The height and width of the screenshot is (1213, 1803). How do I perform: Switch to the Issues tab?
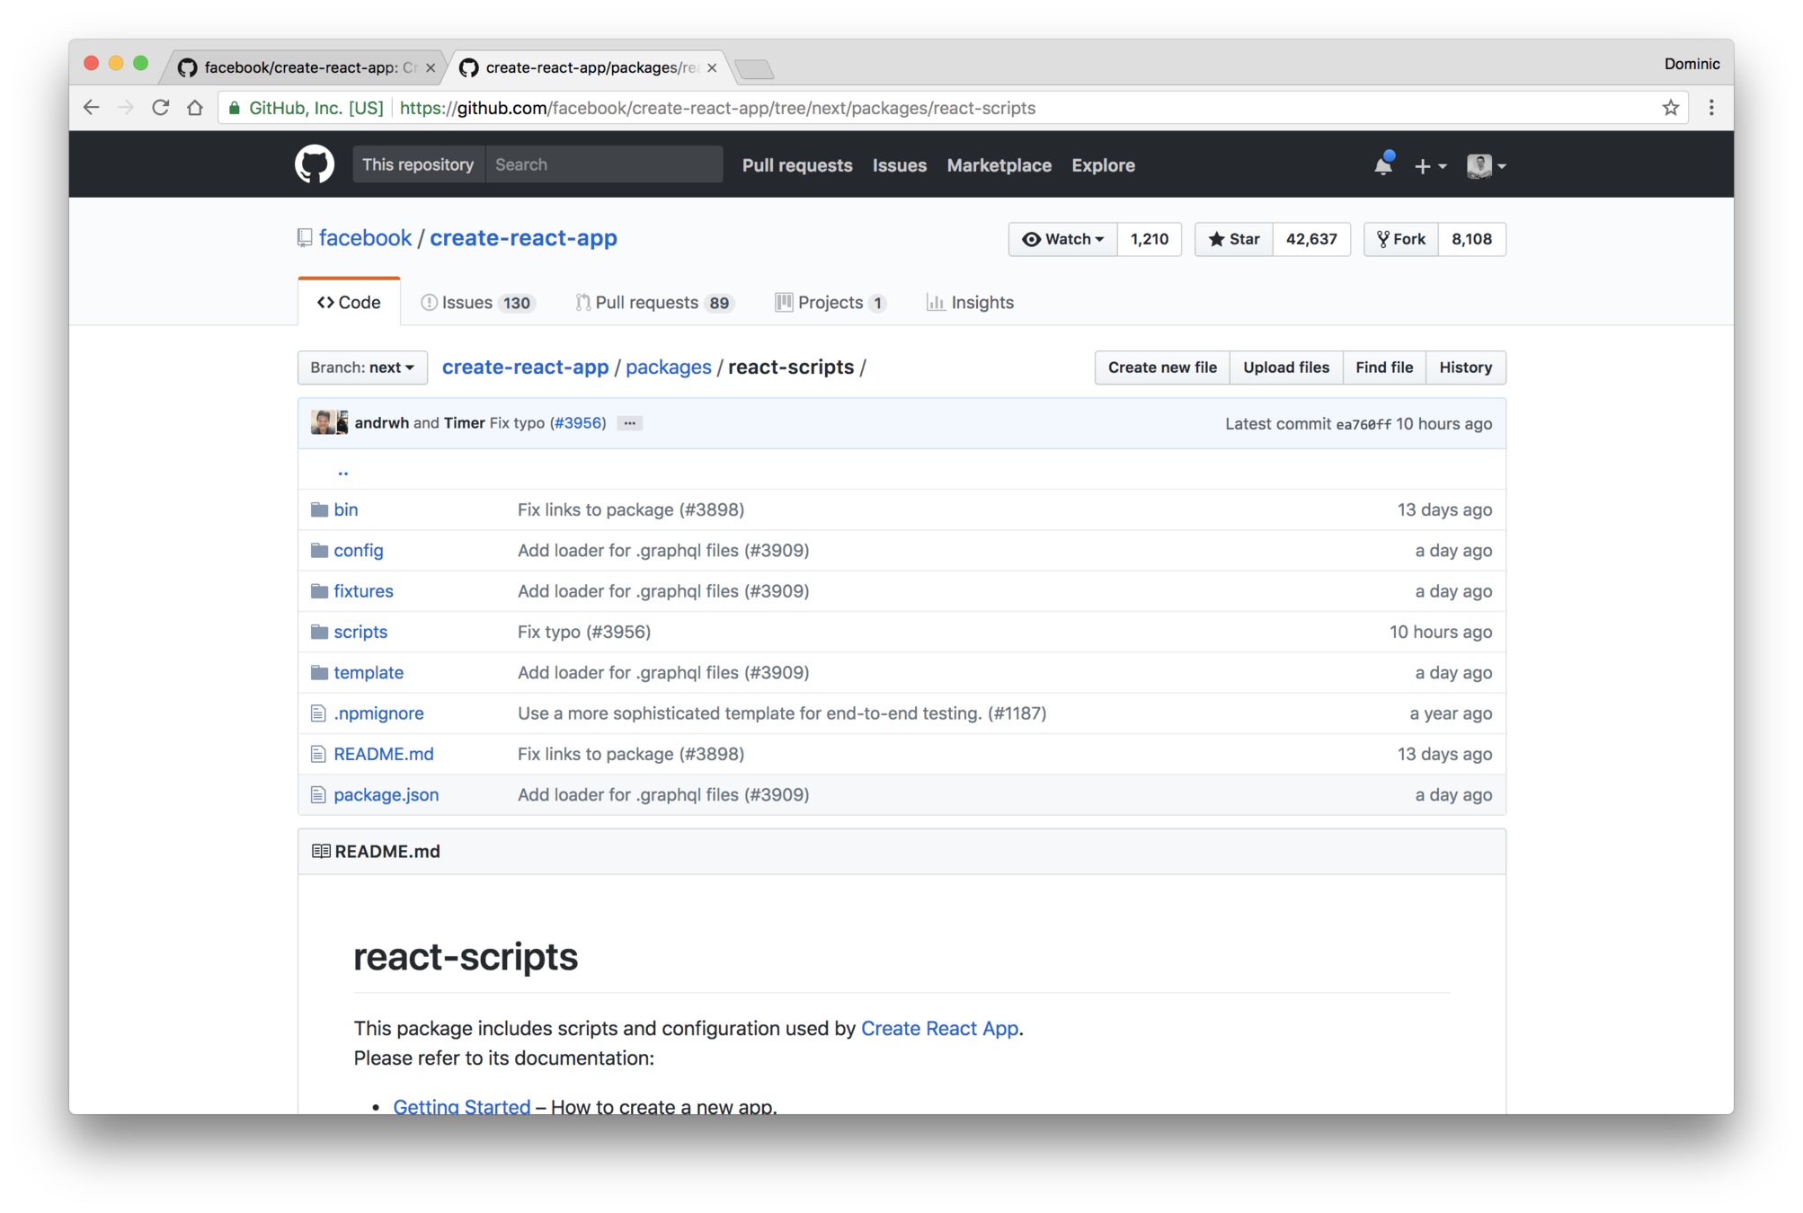[477, 303]
